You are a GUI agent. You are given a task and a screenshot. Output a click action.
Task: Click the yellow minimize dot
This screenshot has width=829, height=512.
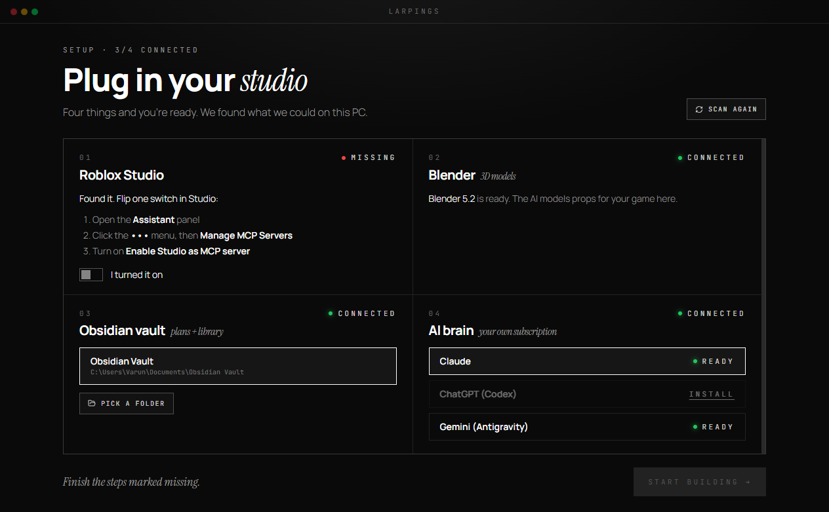[24, 12]
